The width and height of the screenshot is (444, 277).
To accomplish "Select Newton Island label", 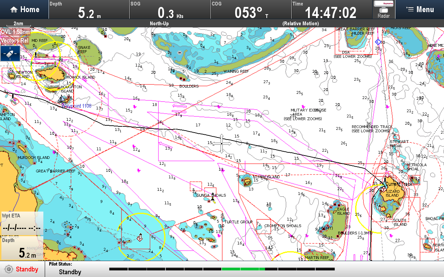I will (24, 74).
